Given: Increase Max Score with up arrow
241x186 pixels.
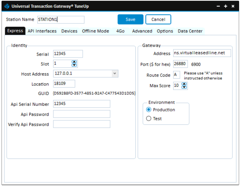Looking at the screenshot, I should coord(185,84).
